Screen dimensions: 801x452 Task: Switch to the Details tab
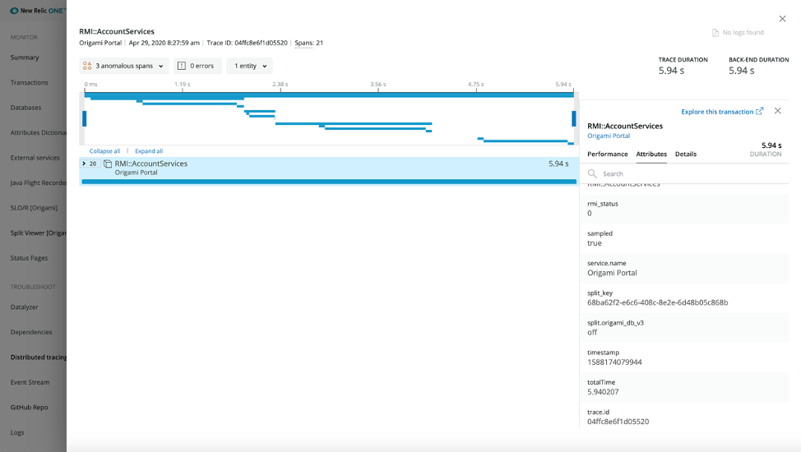point(686,154)
